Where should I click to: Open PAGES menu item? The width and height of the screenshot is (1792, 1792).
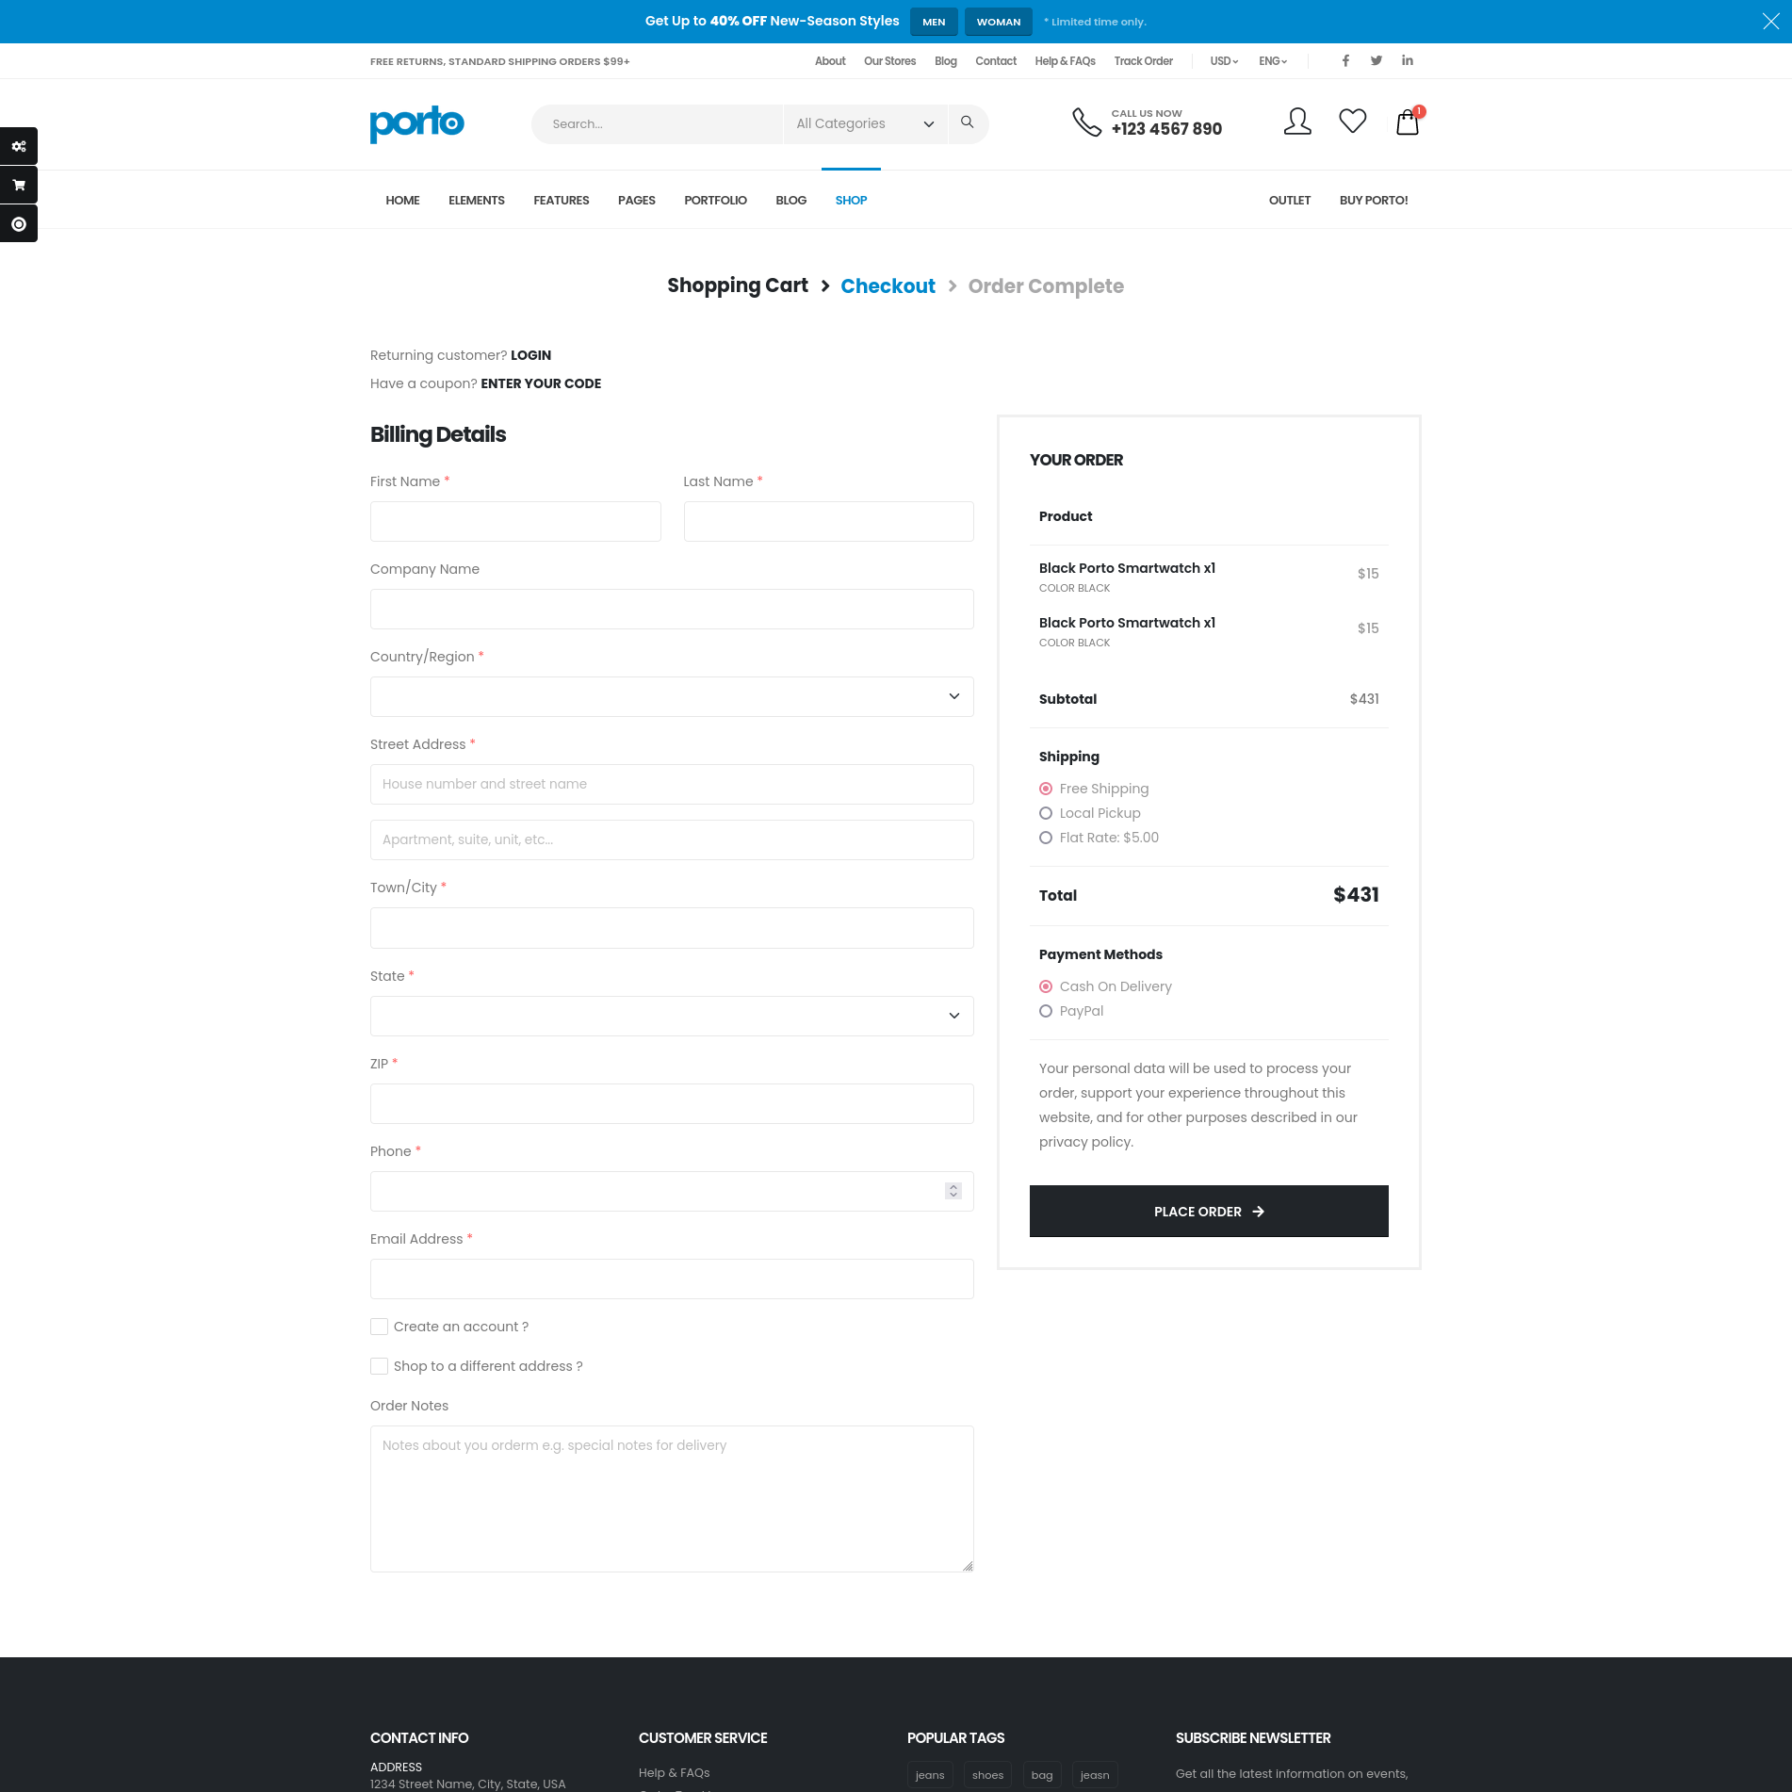(x=637, y=200)
